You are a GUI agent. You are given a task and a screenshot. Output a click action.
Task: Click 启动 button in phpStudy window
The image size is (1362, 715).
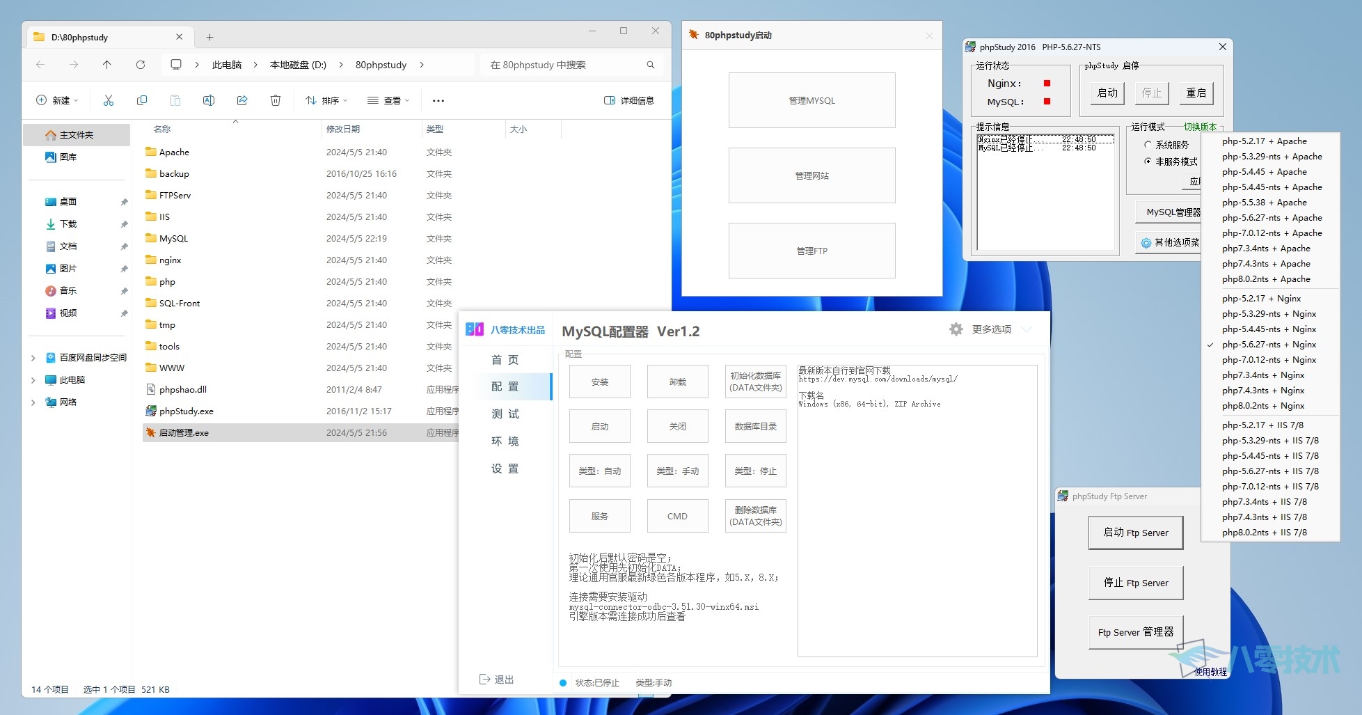coord(1107,93)
